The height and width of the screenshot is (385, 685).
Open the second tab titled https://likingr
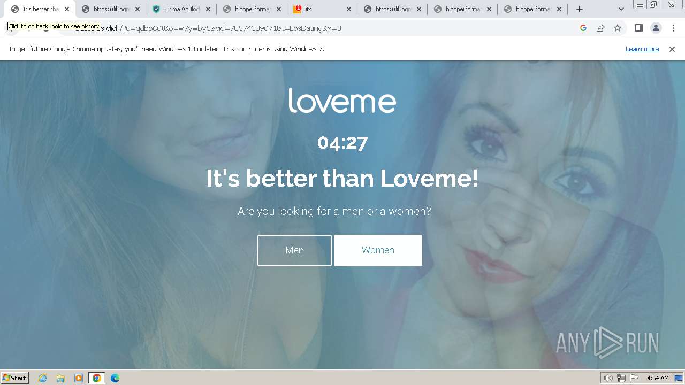(393, 9)
